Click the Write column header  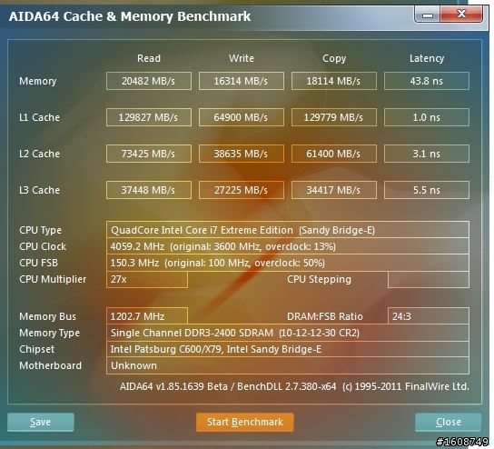(242, 58)
